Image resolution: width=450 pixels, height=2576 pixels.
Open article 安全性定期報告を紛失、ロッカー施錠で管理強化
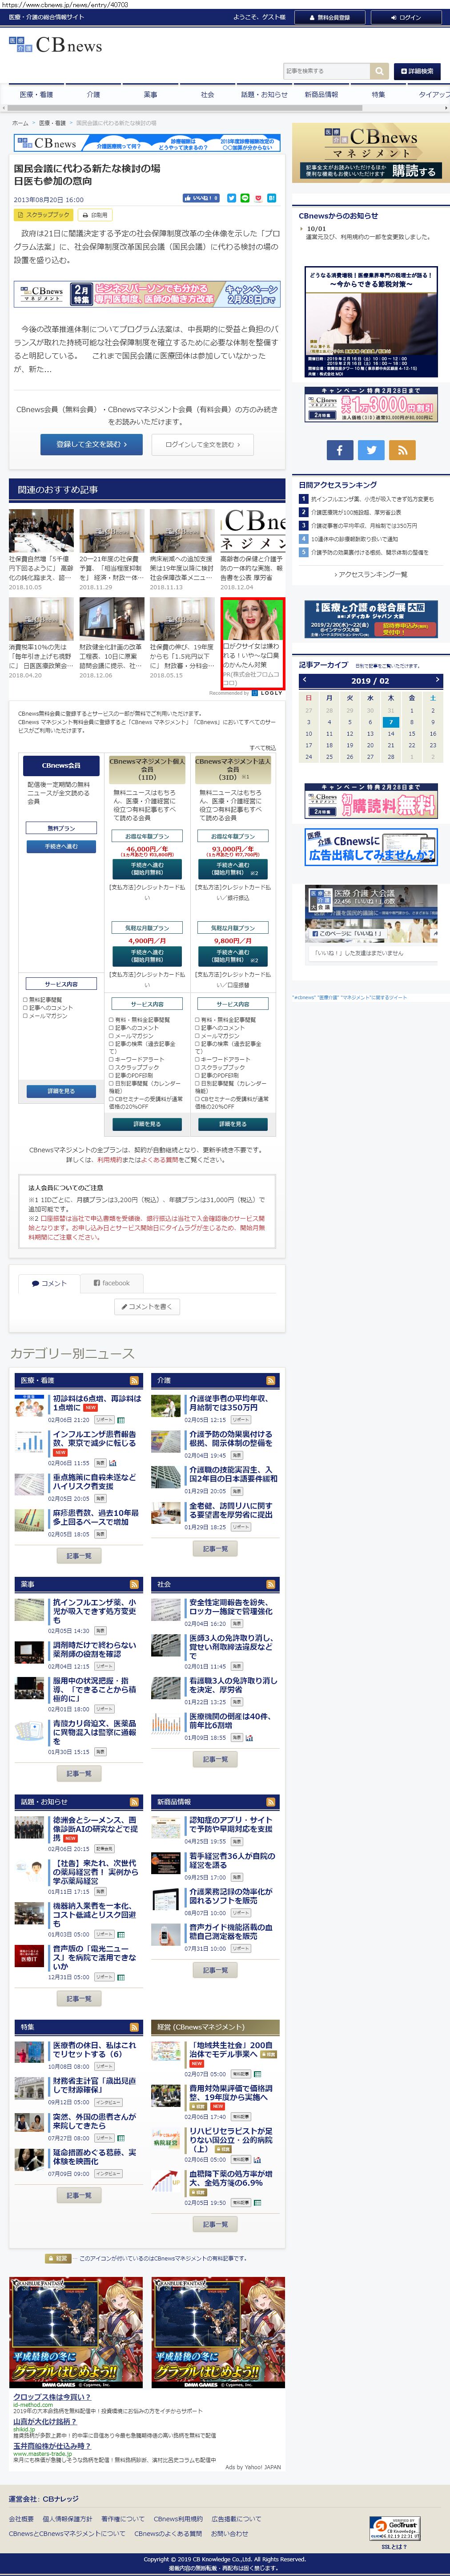coord(231,1607)
